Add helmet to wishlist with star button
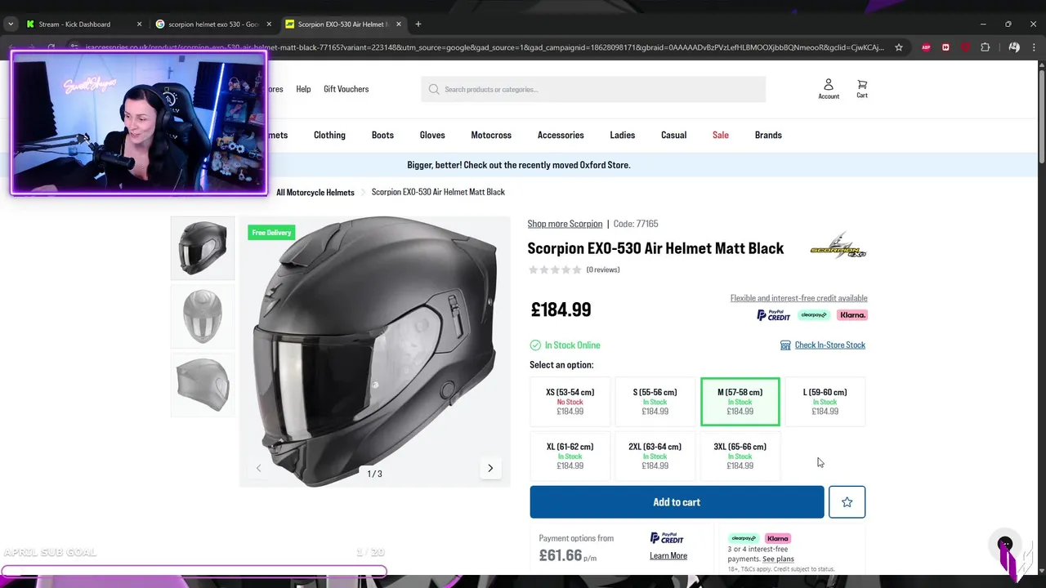The image size is (1046, 588). click(847, 502)
